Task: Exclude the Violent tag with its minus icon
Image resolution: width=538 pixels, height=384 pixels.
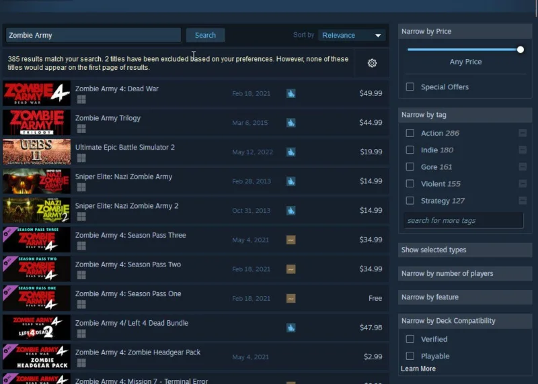Action: 523,183
